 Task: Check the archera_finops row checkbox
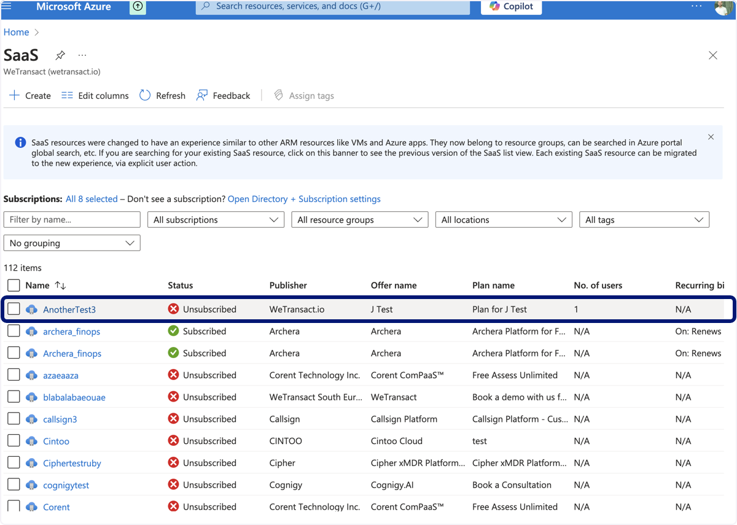tap(14, 331)
